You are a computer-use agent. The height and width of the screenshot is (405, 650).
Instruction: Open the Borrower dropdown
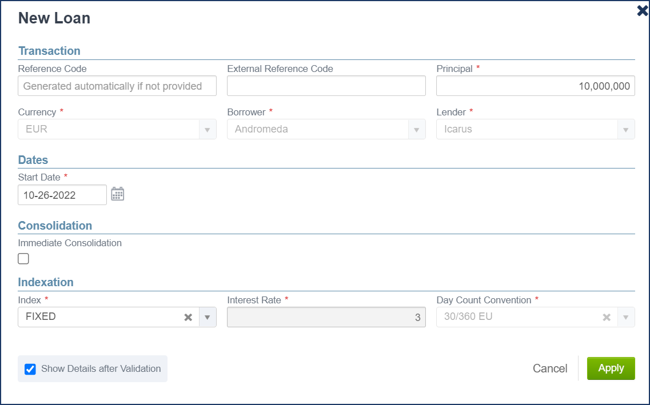326,129
